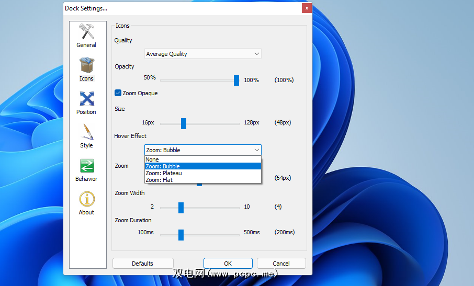Open the Behavior settings icon
This screenshot has height=286, width=474.
[x=86, y=166]
